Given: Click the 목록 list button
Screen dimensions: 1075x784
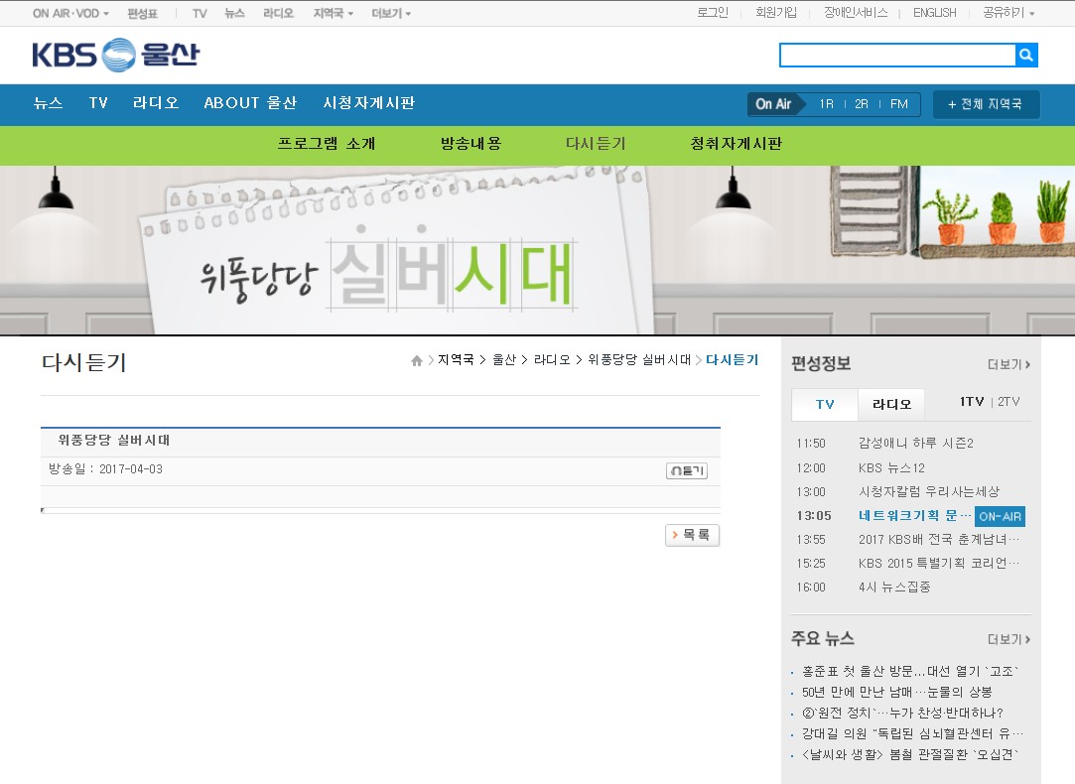Looking at the screenshot, I should [x=693, y=535].
